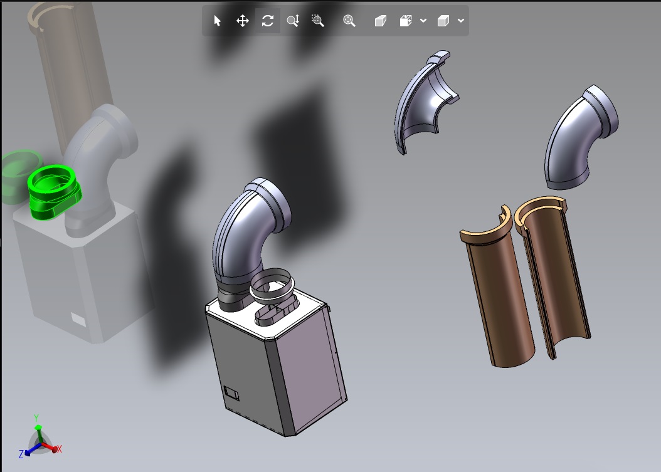Screen dimensions: 661x472
Task: Click the green Y axis label
Action: tap(36, 418)
